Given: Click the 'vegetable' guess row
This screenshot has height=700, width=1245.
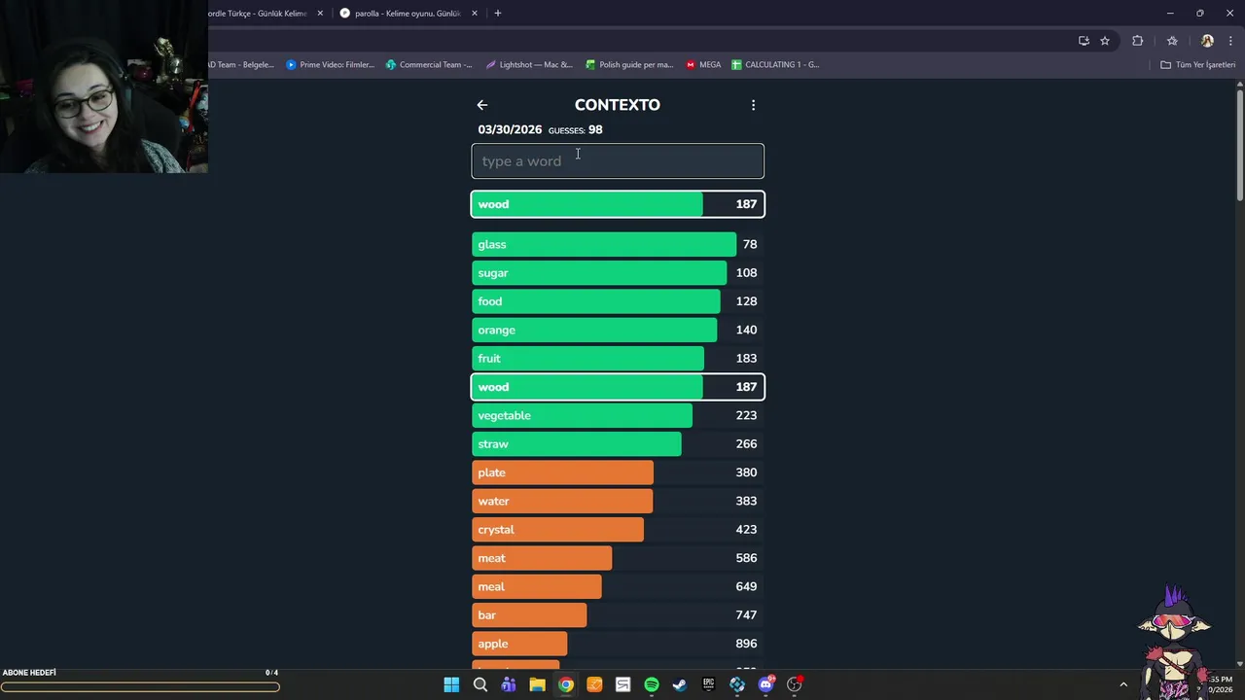Looking at the screenshot, I should pyautogui.click(x=618, y=415).
